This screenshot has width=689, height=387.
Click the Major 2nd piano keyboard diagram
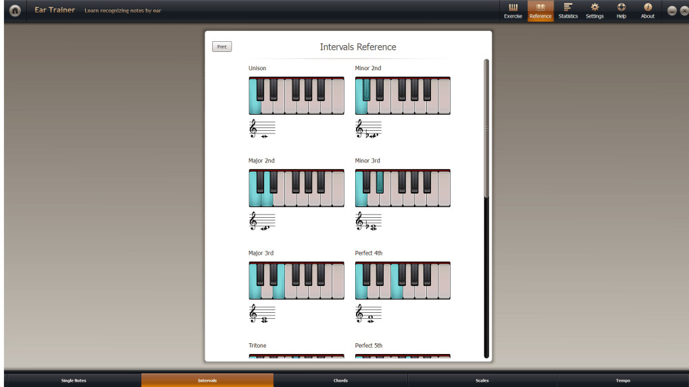coord(296,188)
